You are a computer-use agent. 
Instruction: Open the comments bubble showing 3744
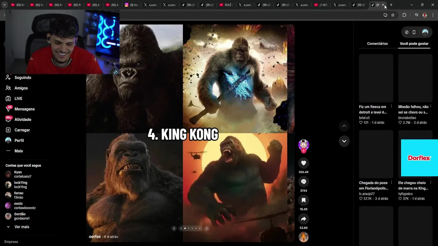[x=304, y=181]
